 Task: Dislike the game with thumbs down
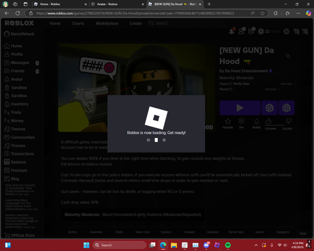coord(288,121)
